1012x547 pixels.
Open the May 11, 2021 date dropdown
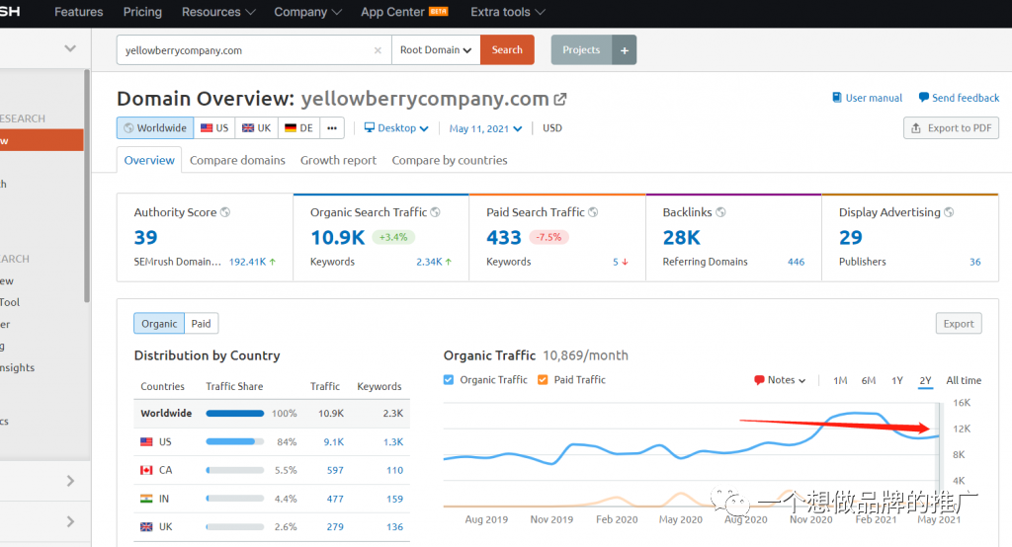485,128
